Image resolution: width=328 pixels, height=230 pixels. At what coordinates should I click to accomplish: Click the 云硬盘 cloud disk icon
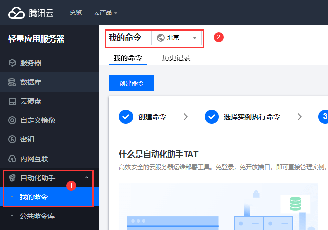pos(12,101)
